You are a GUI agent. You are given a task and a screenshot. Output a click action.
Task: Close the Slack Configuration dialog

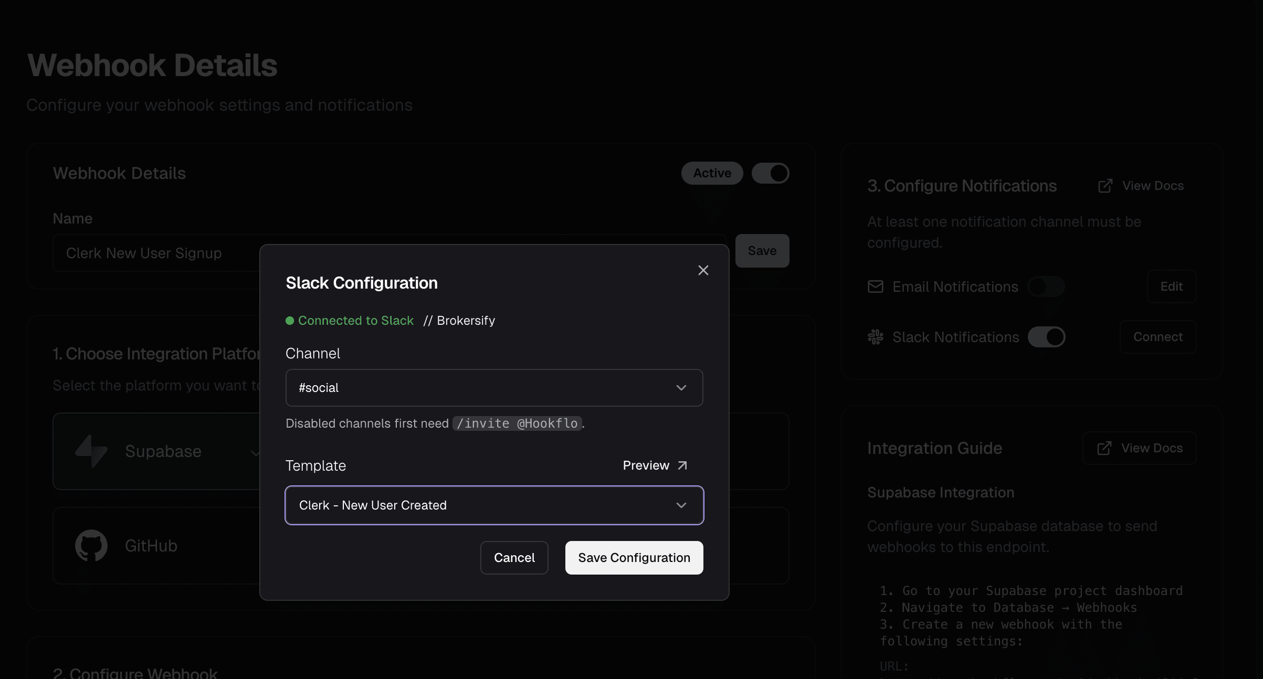(703, 270)
